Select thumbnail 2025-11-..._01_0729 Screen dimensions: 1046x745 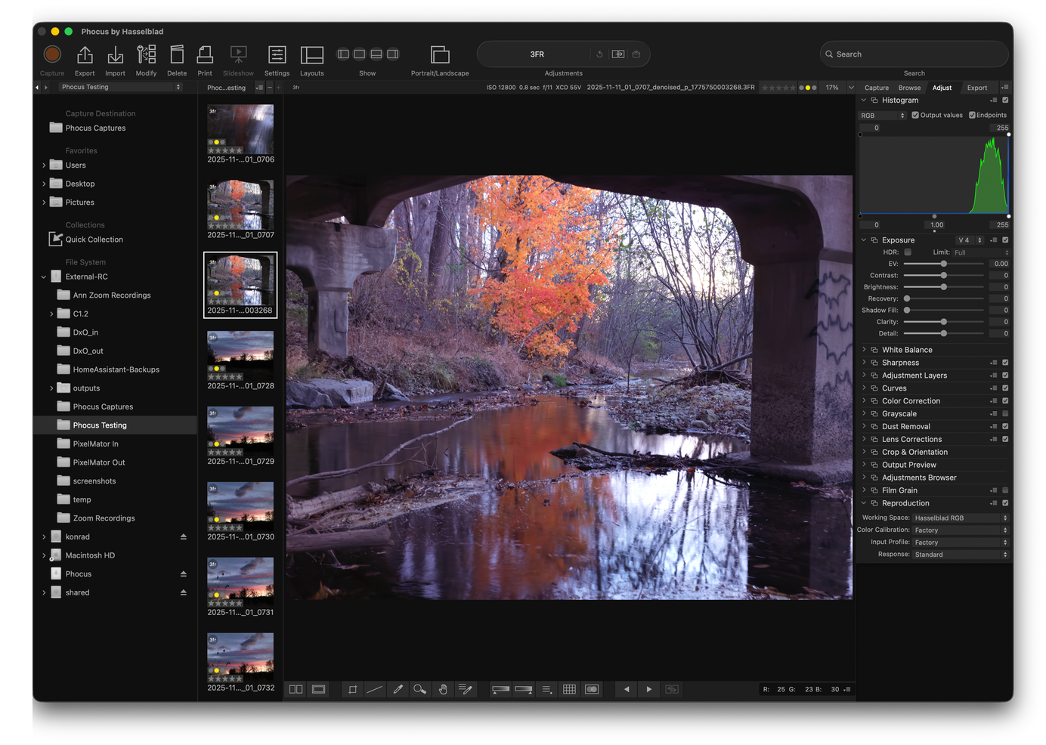(x=240, y=435)
